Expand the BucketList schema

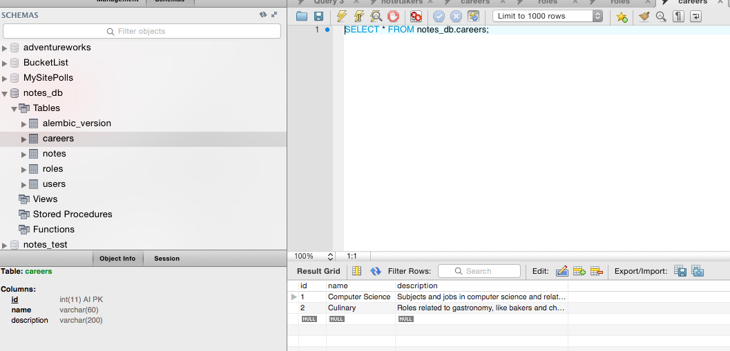[x=5, y=63]
